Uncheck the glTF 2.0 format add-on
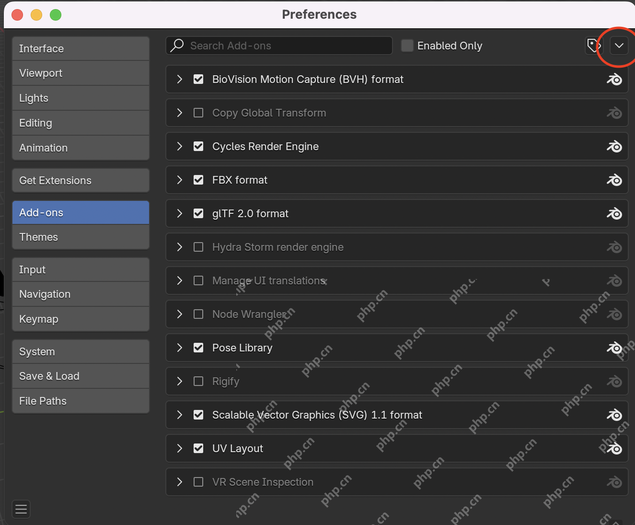The height and width of the screenshot is (525, 635). [x=198, y=213]
